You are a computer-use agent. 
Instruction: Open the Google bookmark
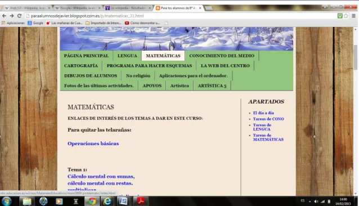pos(35,23)
